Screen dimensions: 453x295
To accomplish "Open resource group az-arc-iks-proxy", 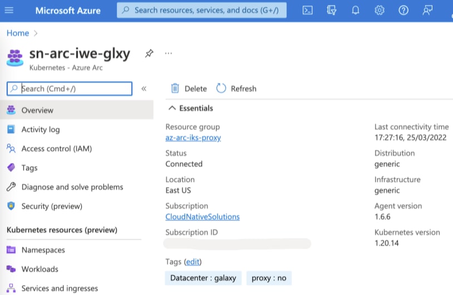I will 193,137.
